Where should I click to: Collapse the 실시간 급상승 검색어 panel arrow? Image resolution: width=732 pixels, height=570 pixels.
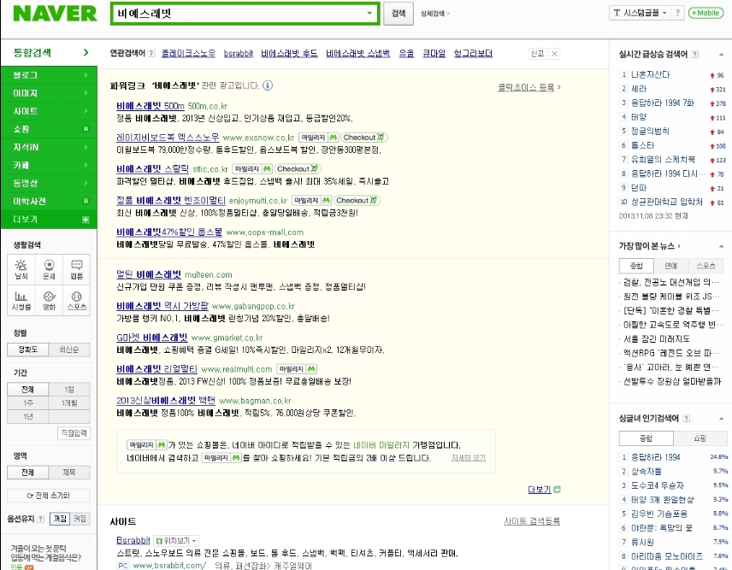point(721,55)
